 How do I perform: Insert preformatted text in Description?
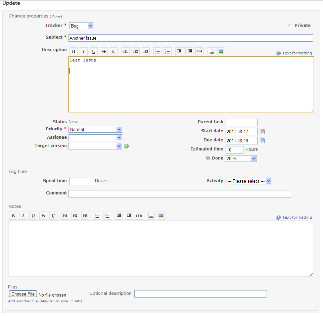(199, 51)
